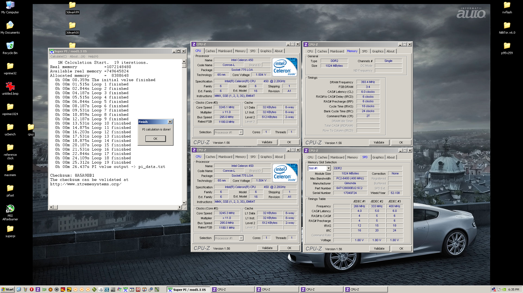523x293 pixels.
Task: Switch to Super PI / mod1.5 XS taskbar button
Action: (189, 289)
